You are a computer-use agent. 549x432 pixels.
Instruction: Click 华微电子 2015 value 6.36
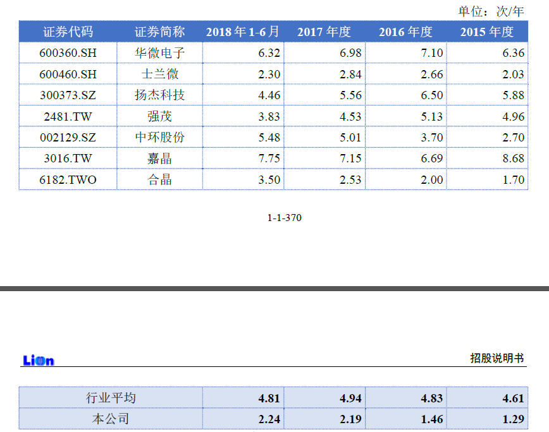[514, 53]
